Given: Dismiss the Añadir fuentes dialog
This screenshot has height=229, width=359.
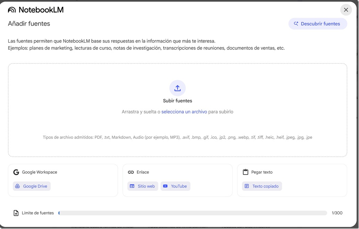Looking at the screenshot, I should point(346,10).
